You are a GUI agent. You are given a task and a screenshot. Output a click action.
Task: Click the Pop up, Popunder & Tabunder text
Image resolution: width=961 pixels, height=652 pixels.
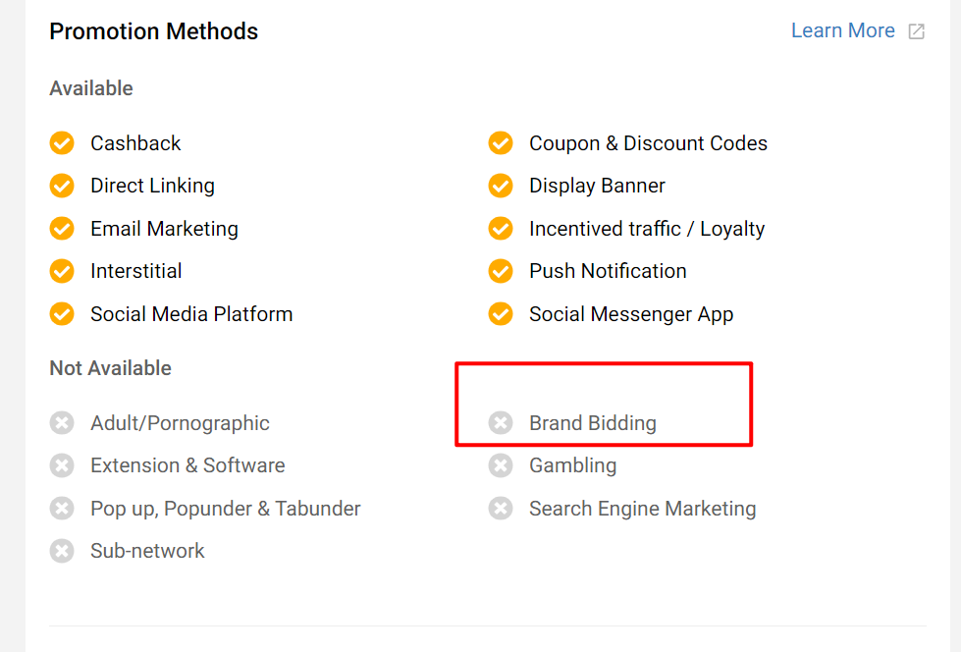(x=225, y=509)
